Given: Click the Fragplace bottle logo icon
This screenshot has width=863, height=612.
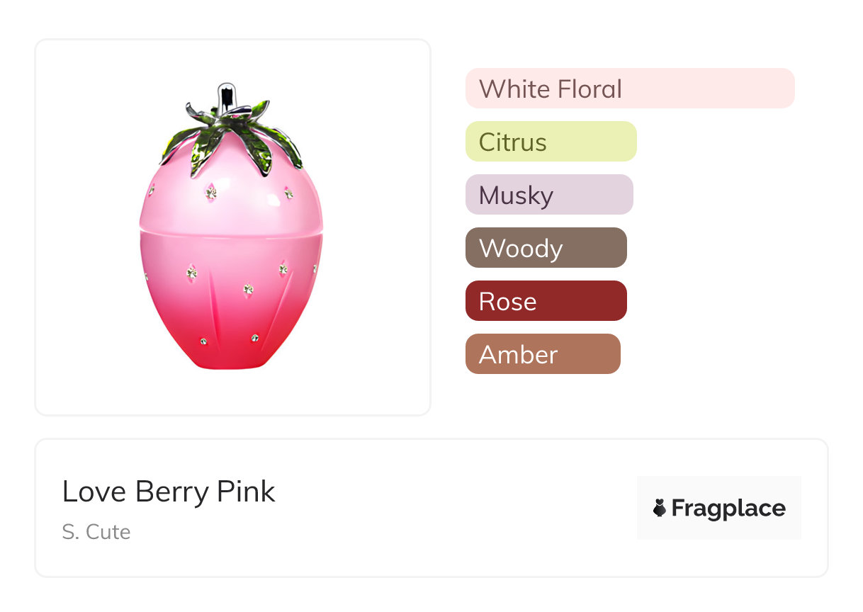Looking at the screenshot, I should tap(660, 508).
